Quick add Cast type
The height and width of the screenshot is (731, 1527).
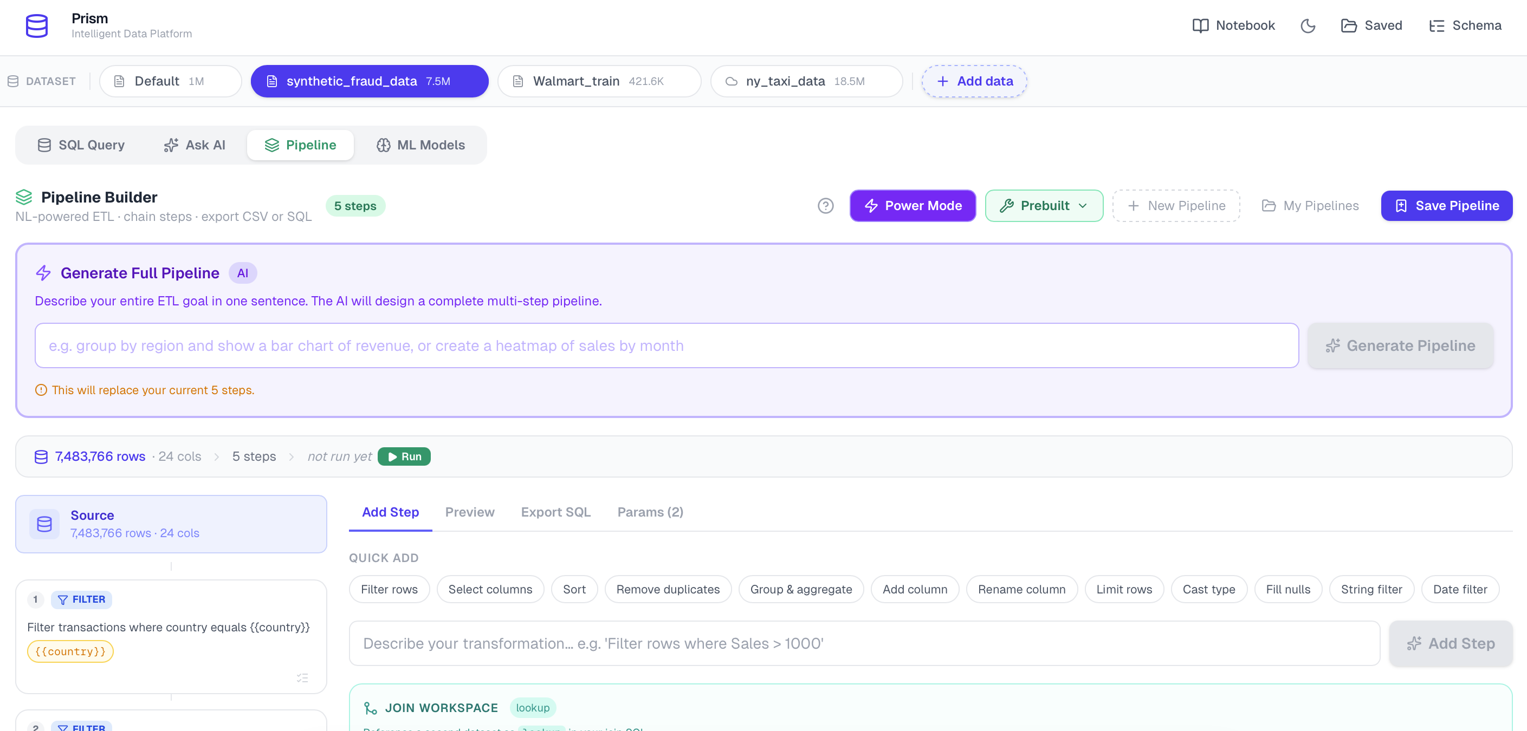tap(1209, 590)
